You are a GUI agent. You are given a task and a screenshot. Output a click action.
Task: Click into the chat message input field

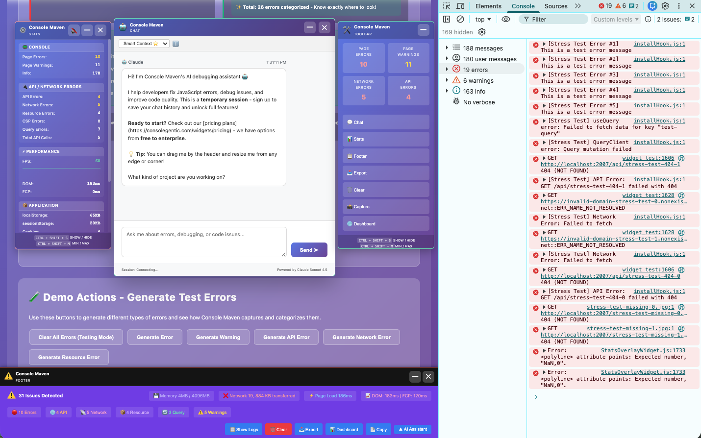coord(204,242)
